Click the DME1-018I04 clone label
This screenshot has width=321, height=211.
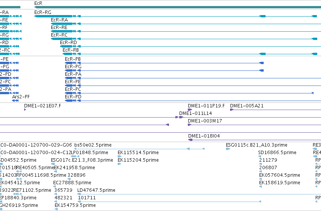204,136
